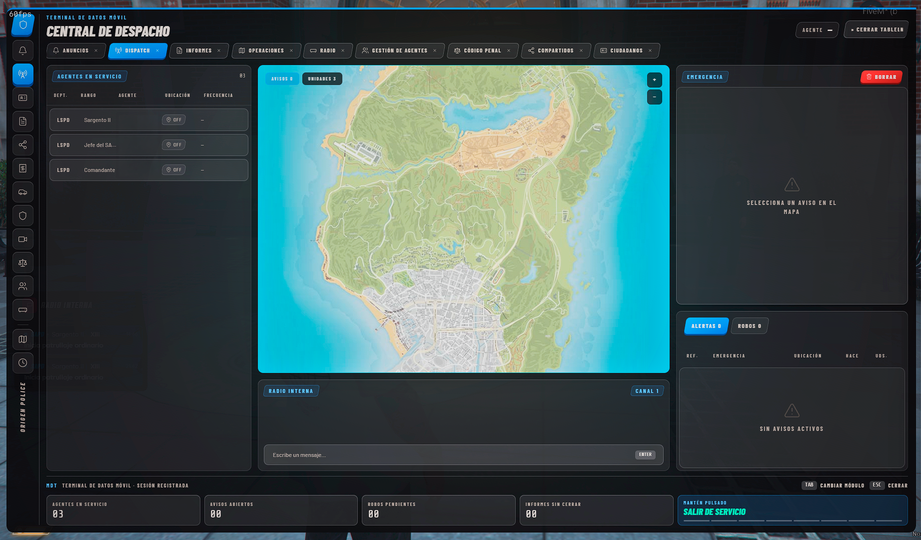The image size is (921, 540).
Task: Switch to the Anuncios tab
Action: pyautogui.click(x=76, y=50)
